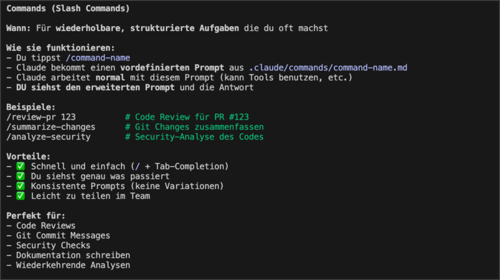Click the green checkmark beside "Du siehst genau"

tap(20, 176)
